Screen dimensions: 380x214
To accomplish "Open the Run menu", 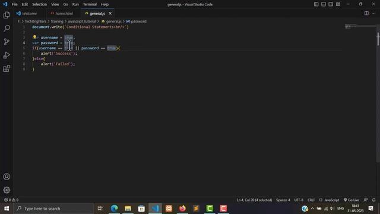I will [75, 4].
